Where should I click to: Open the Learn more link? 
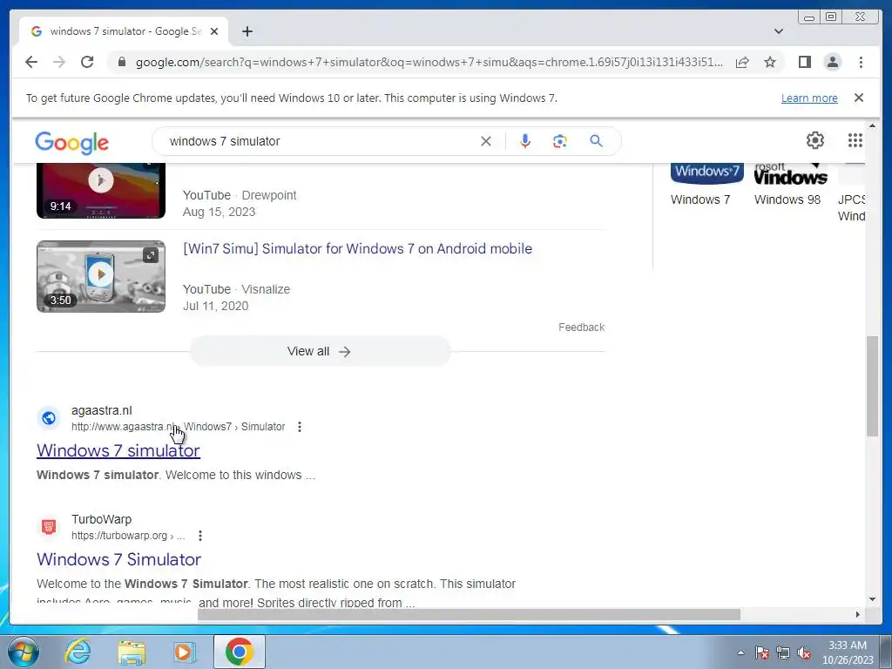(x=809, y=98)
